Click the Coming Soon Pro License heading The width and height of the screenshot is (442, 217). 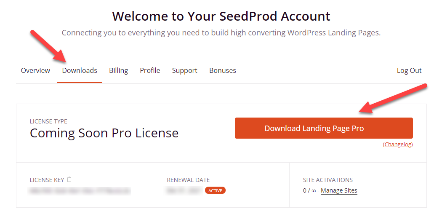coord(104,133)
